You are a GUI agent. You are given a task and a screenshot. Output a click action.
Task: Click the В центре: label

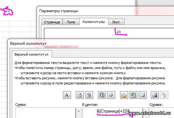click(90, 105)
